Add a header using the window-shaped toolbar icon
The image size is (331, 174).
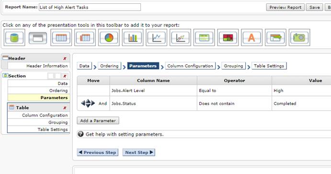(x=38, y=38)
